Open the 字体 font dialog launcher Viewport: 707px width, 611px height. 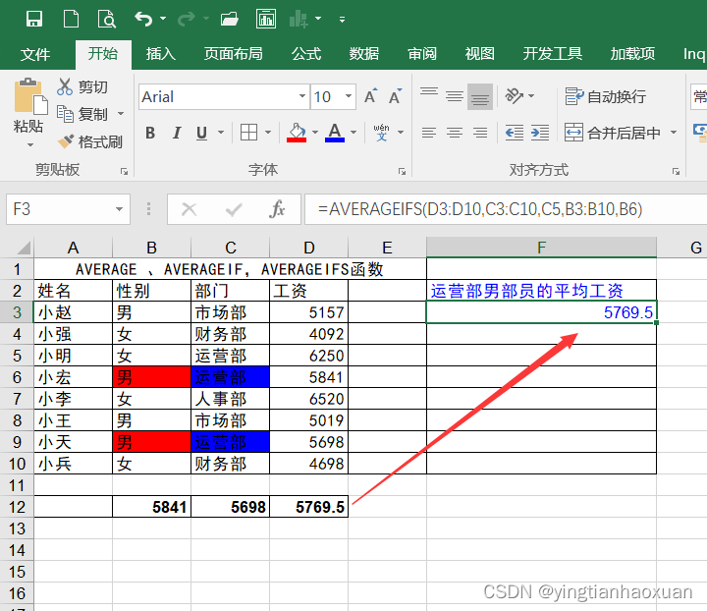(x=402, y=171)
